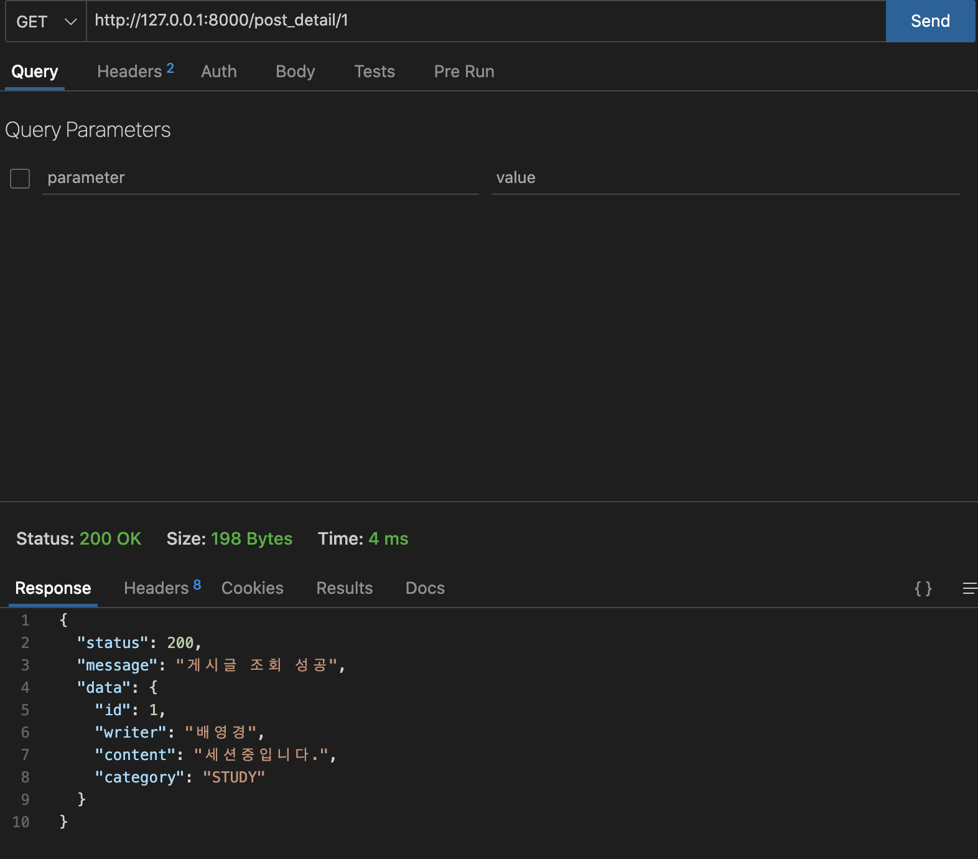Select the Response tab
Screen dimensions: 978x859
point(53,588)
